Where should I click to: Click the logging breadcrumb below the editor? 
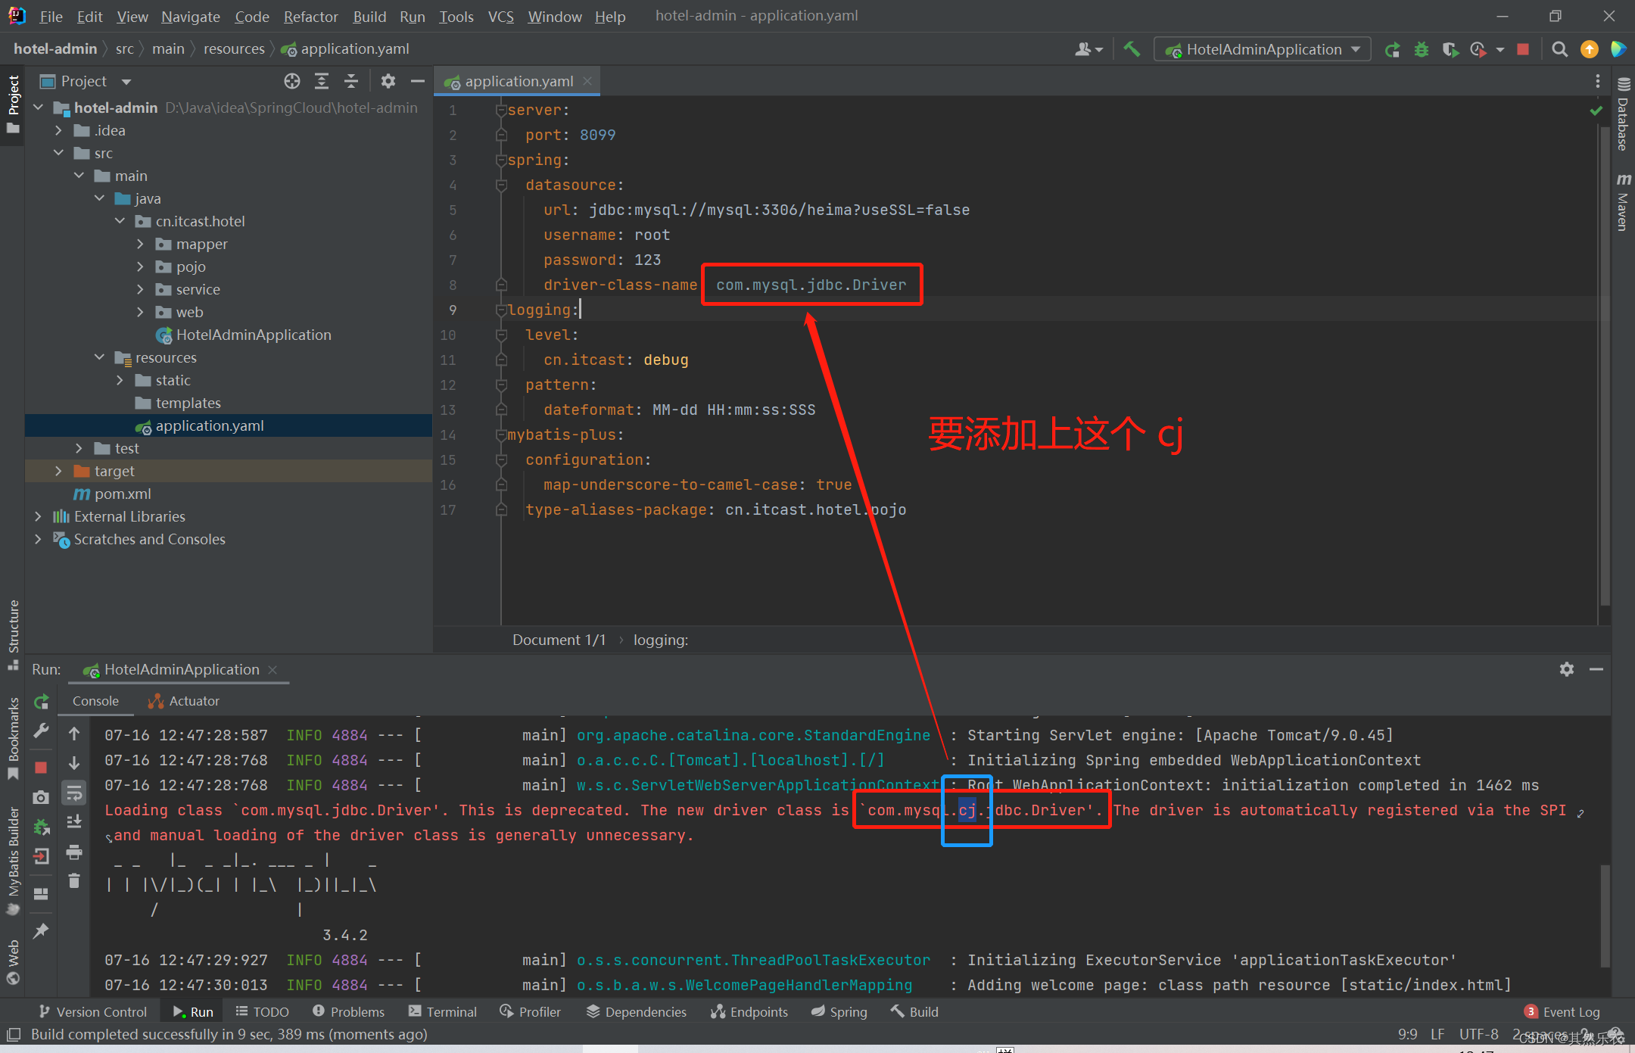pyautogui.click(x=660, y=640)
